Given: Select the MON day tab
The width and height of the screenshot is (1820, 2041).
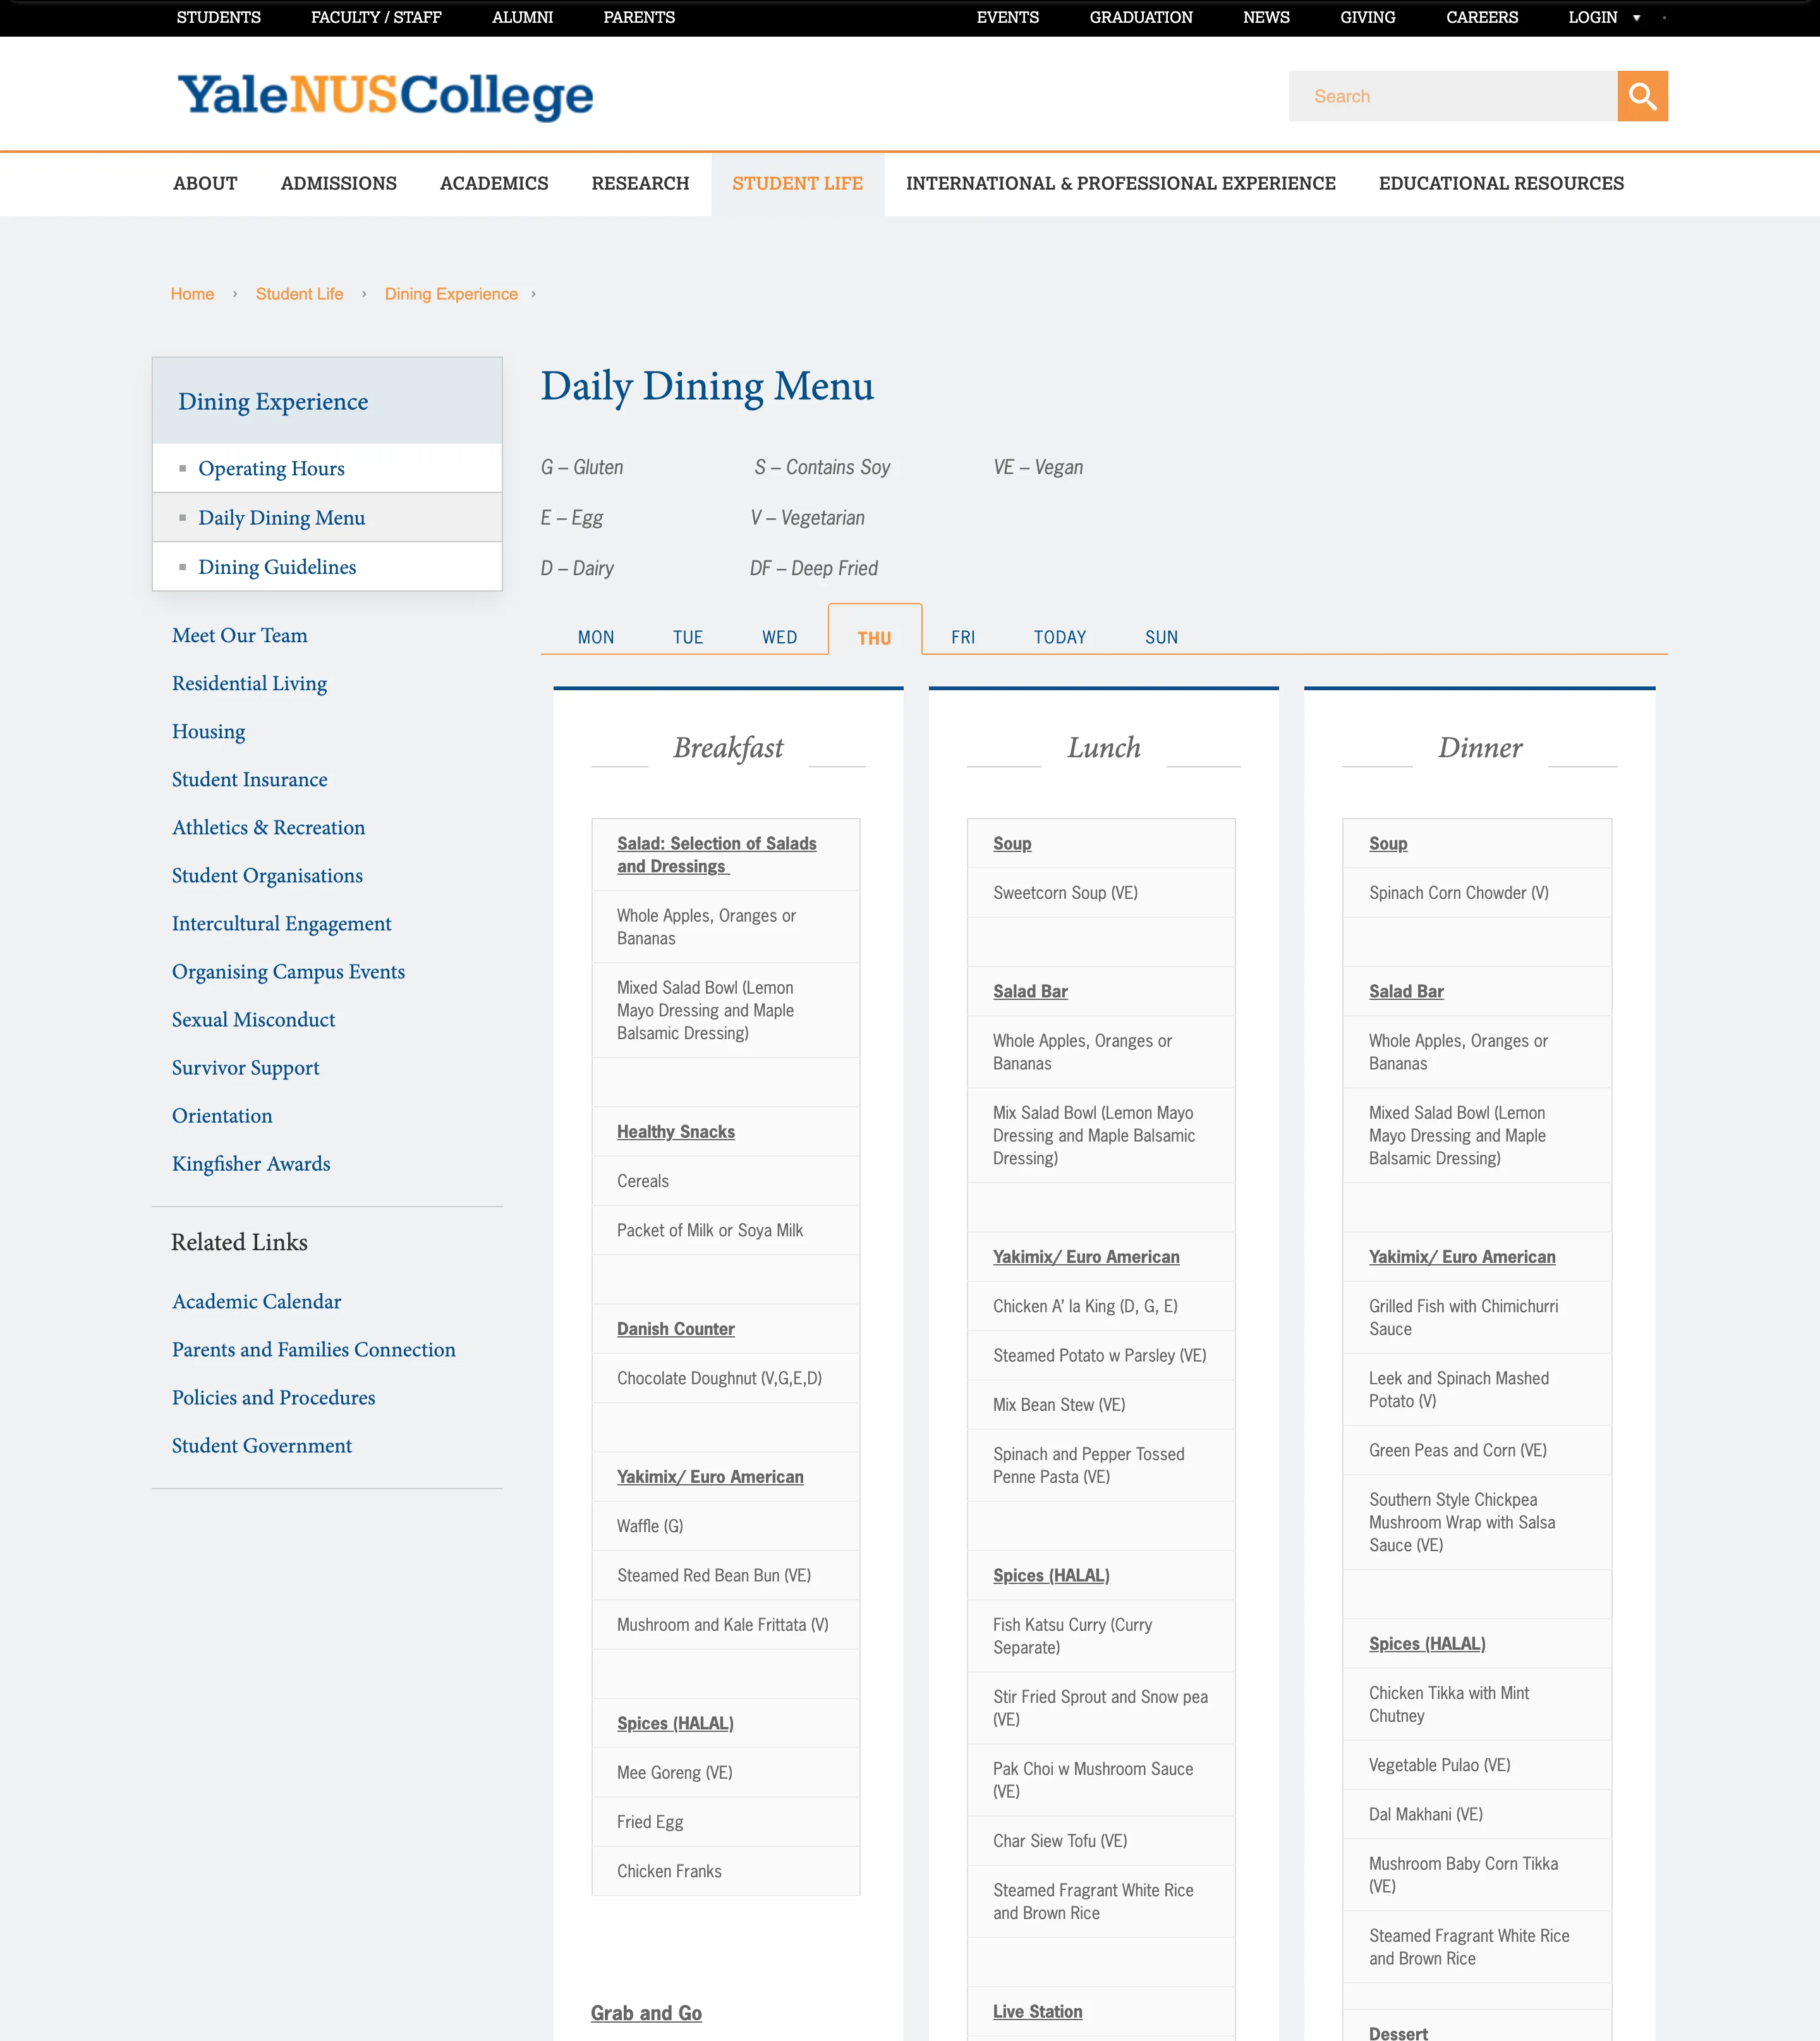Looking at the screenshot, I should pos(596,637).
